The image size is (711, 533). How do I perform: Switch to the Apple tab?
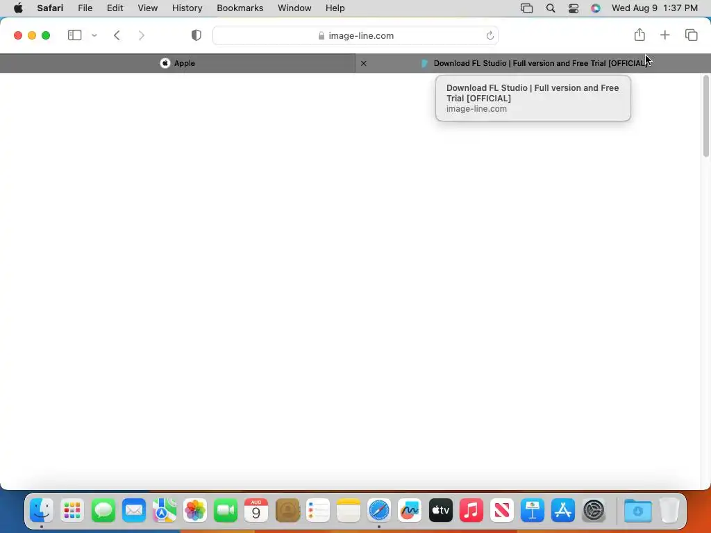(x=178, y=63)
